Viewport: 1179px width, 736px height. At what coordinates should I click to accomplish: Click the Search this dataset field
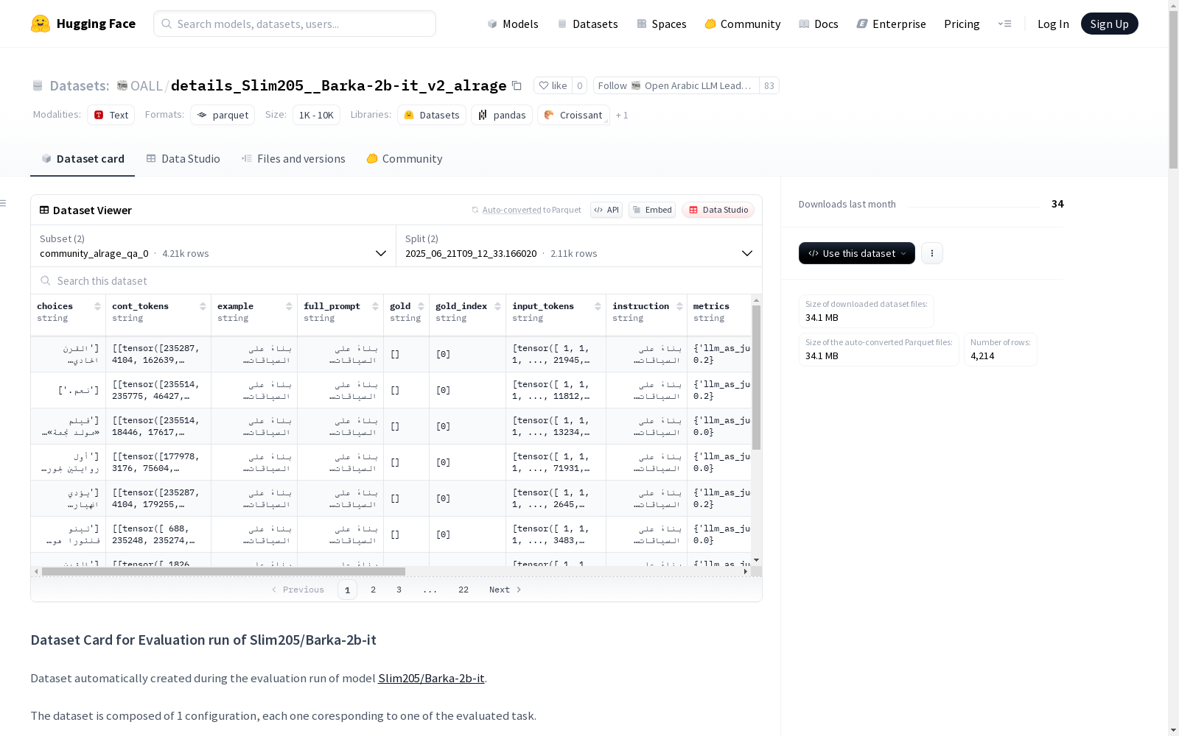(x=396, y=281)
